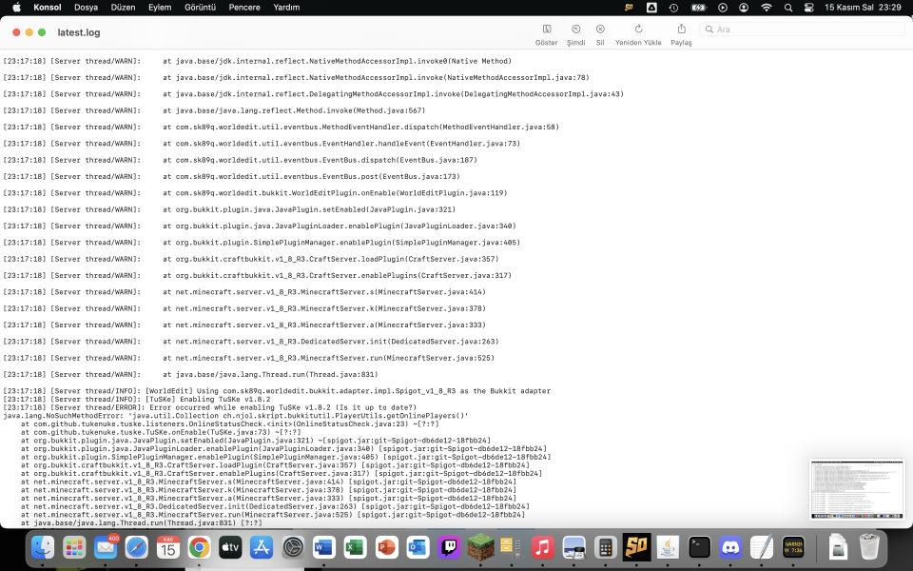Click the WorldEdit Bukkit adapter info line
Viewport: 913px width, 571px height.
click(277, 391)
